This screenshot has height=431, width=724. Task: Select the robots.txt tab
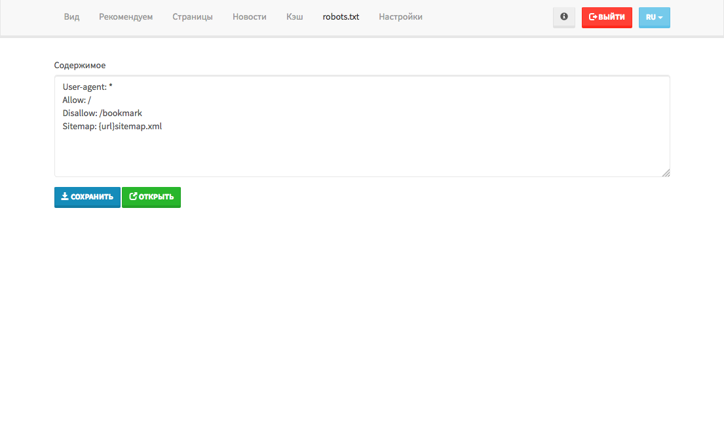[x=341, y=17]
